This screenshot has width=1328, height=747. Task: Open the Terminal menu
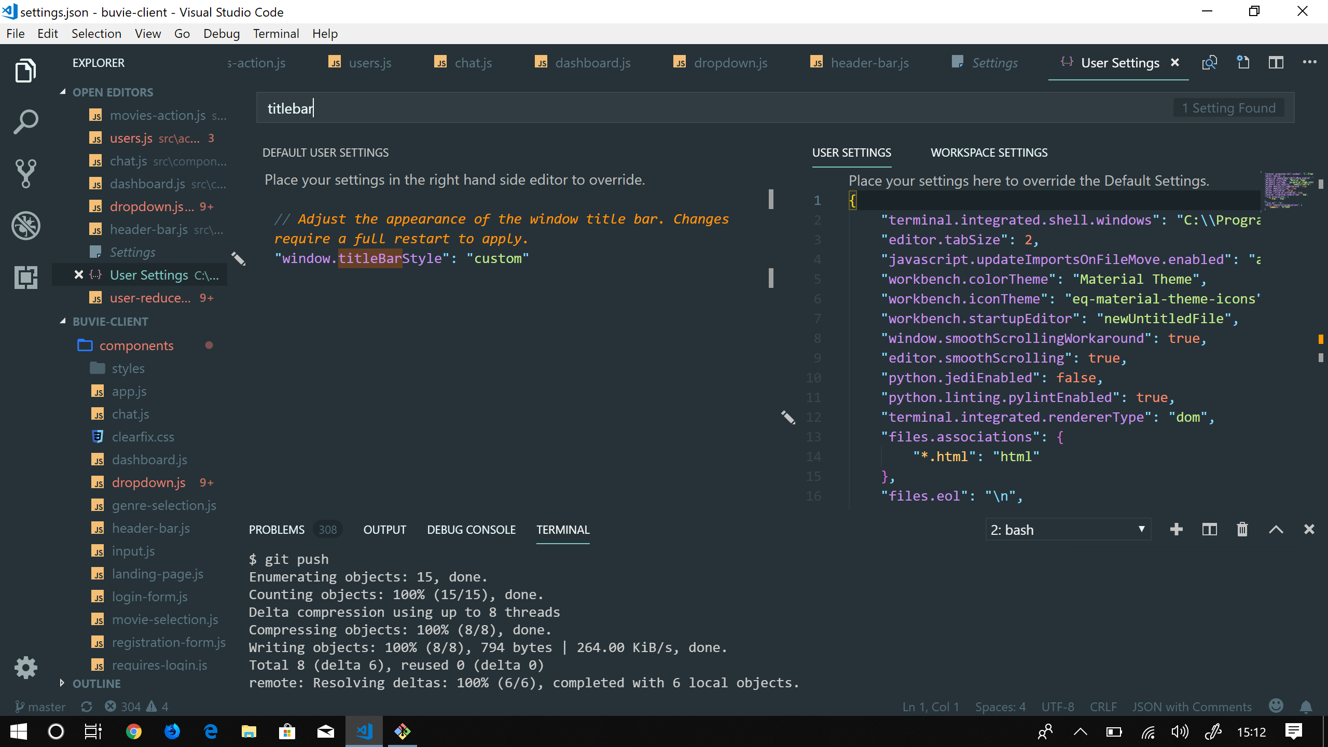click(x=276, y=33)
